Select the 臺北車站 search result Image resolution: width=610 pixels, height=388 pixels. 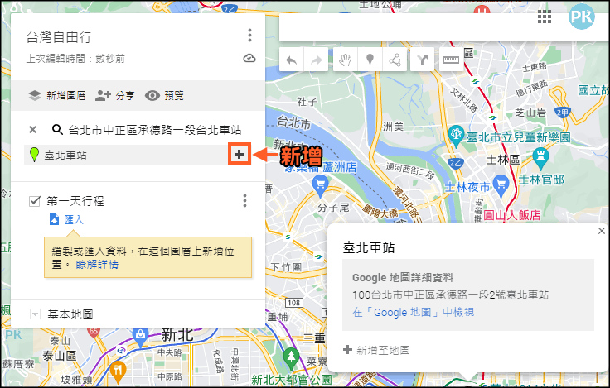(126, 155)
